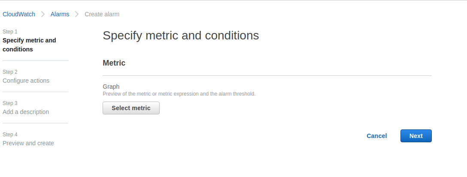Click the large Specify metric and conditions heading
The width and height of the screenshot is (467, 177).
pos(181,35)
